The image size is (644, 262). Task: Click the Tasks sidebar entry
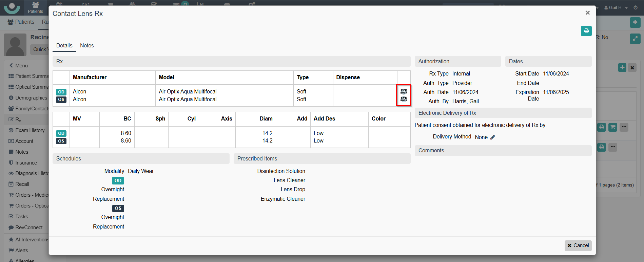click(x=21, y=217)
